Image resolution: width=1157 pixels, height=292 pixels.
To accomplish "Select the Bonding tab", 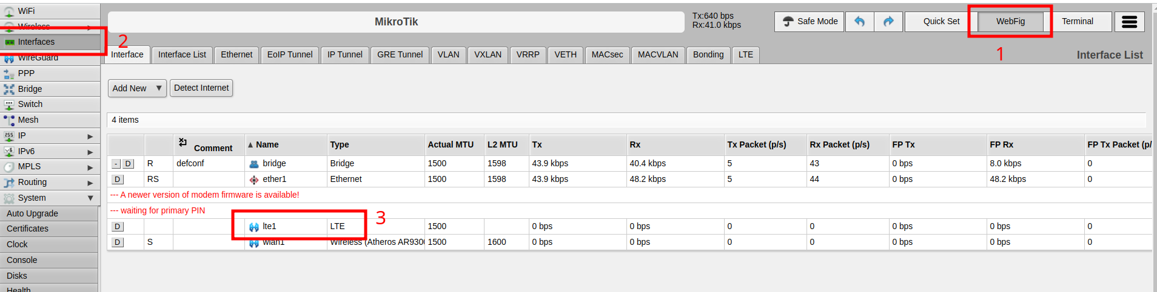I will 708,55.
